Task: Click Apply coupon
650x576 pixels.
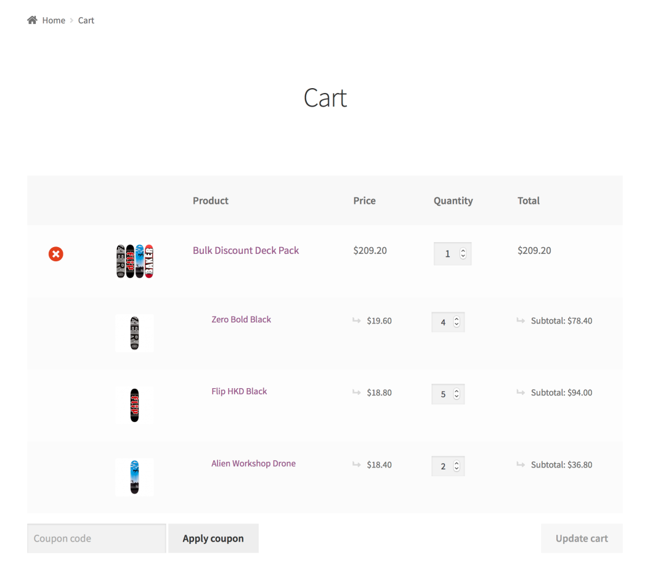Action: (x=213, y=538)
